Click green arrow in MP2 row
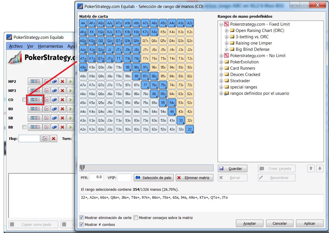329x233 pixels. click(70, 81)
